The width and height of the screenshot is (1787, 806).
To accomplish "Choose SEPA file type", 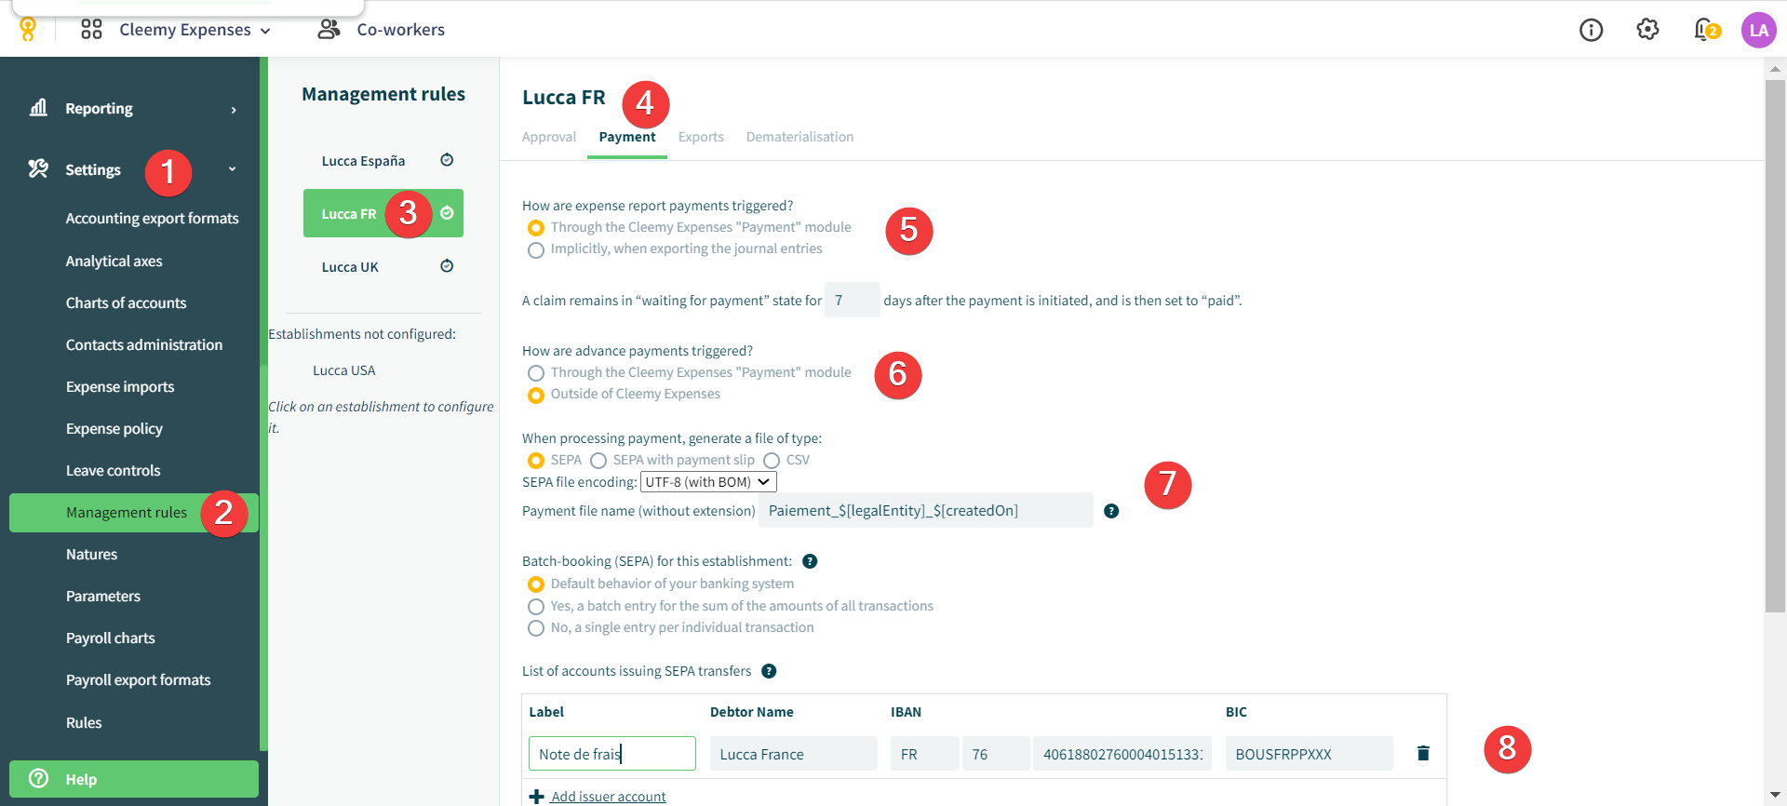I will pyautogui.click(x=536, y=461).
